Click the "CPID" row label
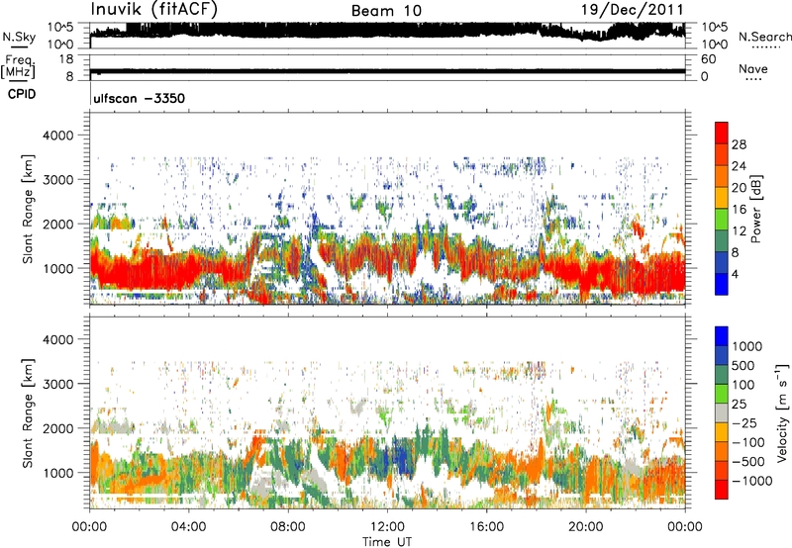Image resolution: width=792 pixels, height=548 pixels. pyautogui.click(x=22, y=94)
